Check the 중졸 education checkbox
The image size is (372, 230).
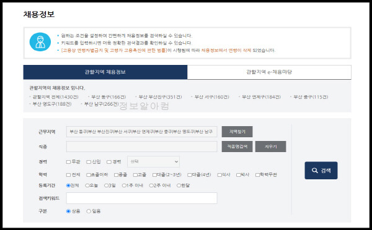click(x=116, y=175)
